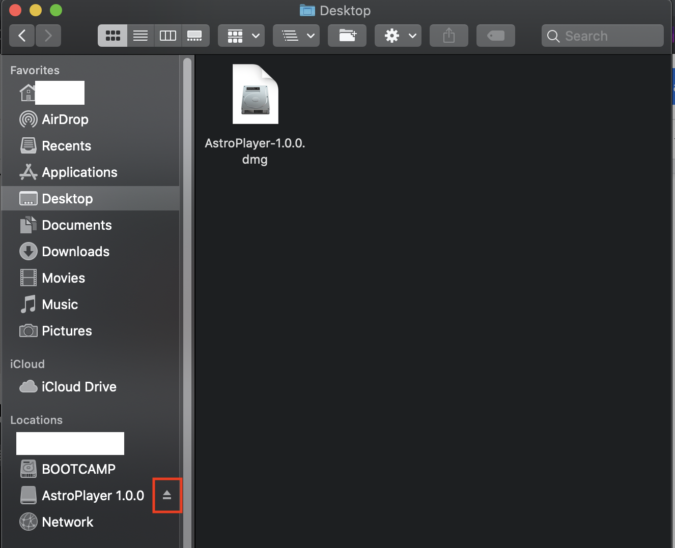Go back with the left chevron button
This screenshot has width=675, height=548.
tap(22, 36)
